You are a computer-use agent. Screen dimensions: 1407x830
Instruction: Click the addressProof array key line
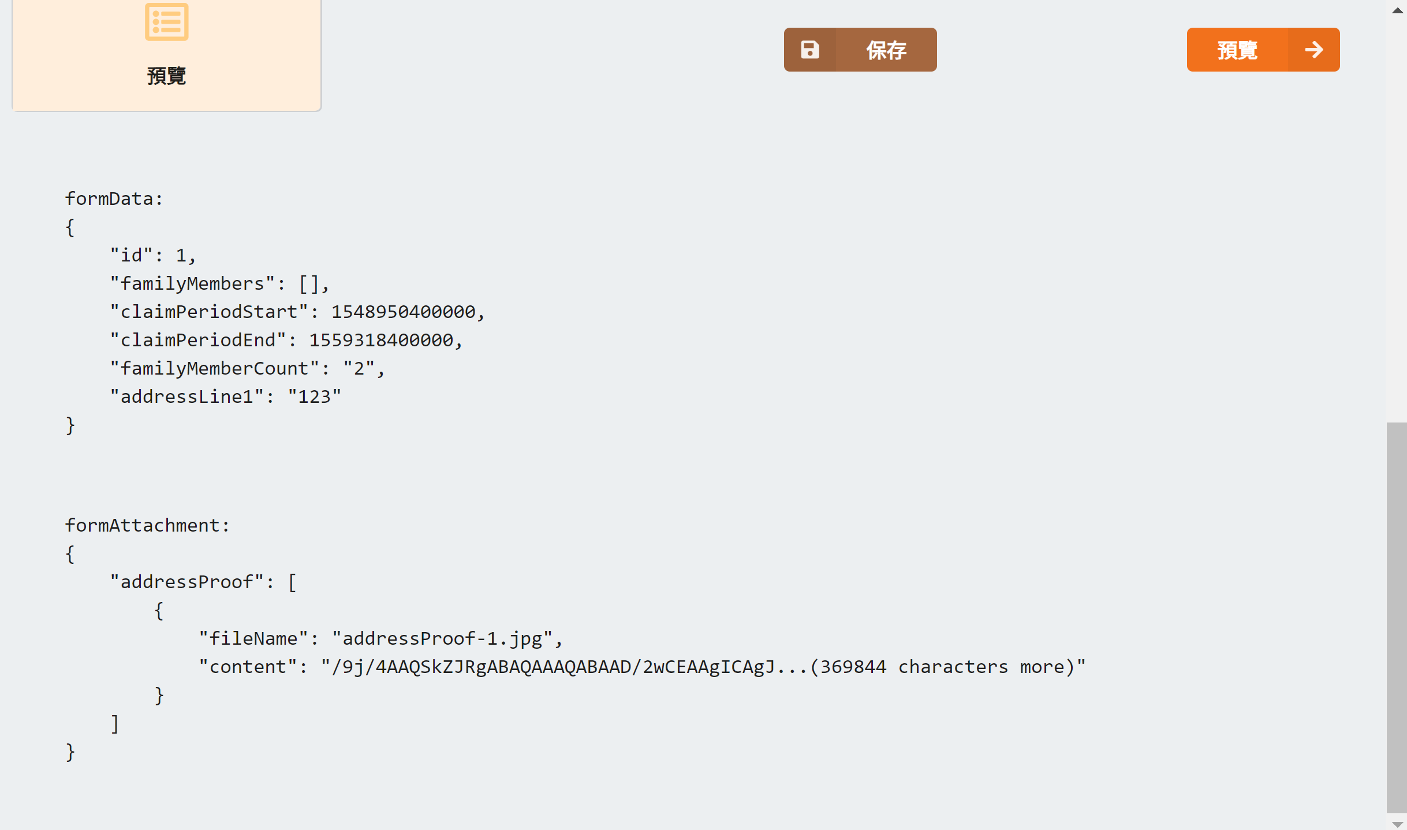click(x=203, y=582)
